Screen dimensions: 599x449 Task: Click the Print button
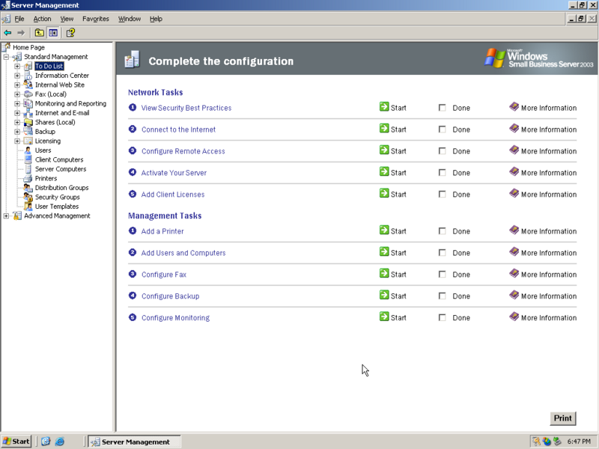(x=562, y=418)
